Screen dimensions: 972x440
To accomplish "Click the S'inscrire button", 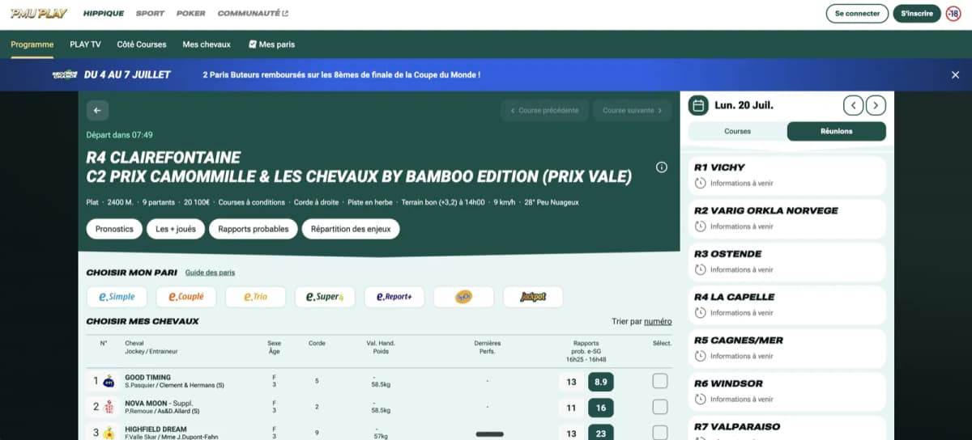I will (x=917, y=14).
